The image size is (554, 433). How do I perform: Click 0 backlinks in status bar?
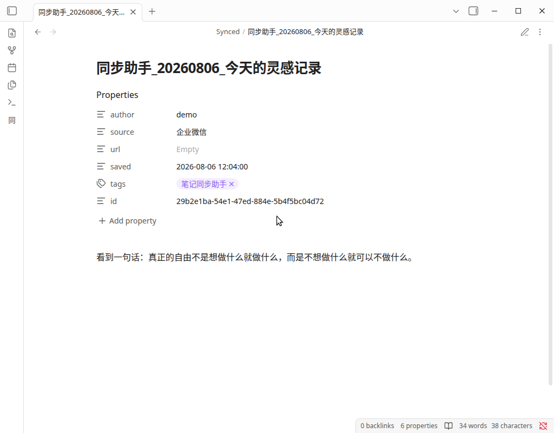(377, 426)
